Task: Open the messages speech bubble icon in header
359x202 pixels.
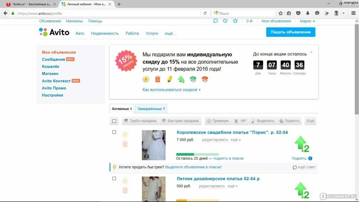Action: (216, 21)
